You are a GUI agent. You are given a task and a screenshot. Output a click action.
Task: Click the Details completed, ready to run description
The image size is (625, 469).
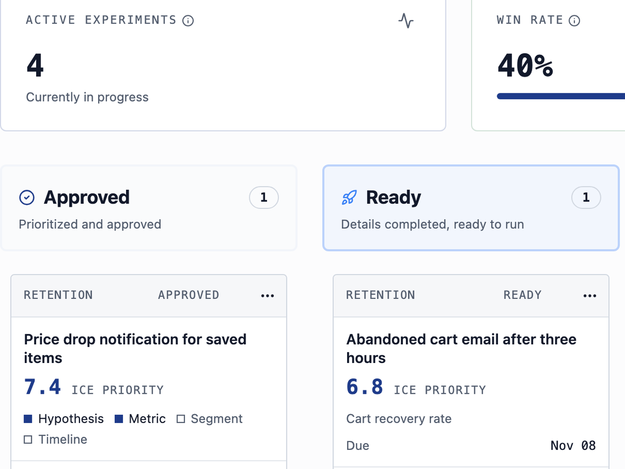click(433, 224)
